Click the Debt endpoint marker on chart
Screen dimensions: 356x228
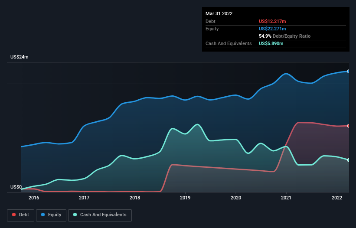(349, 126)
